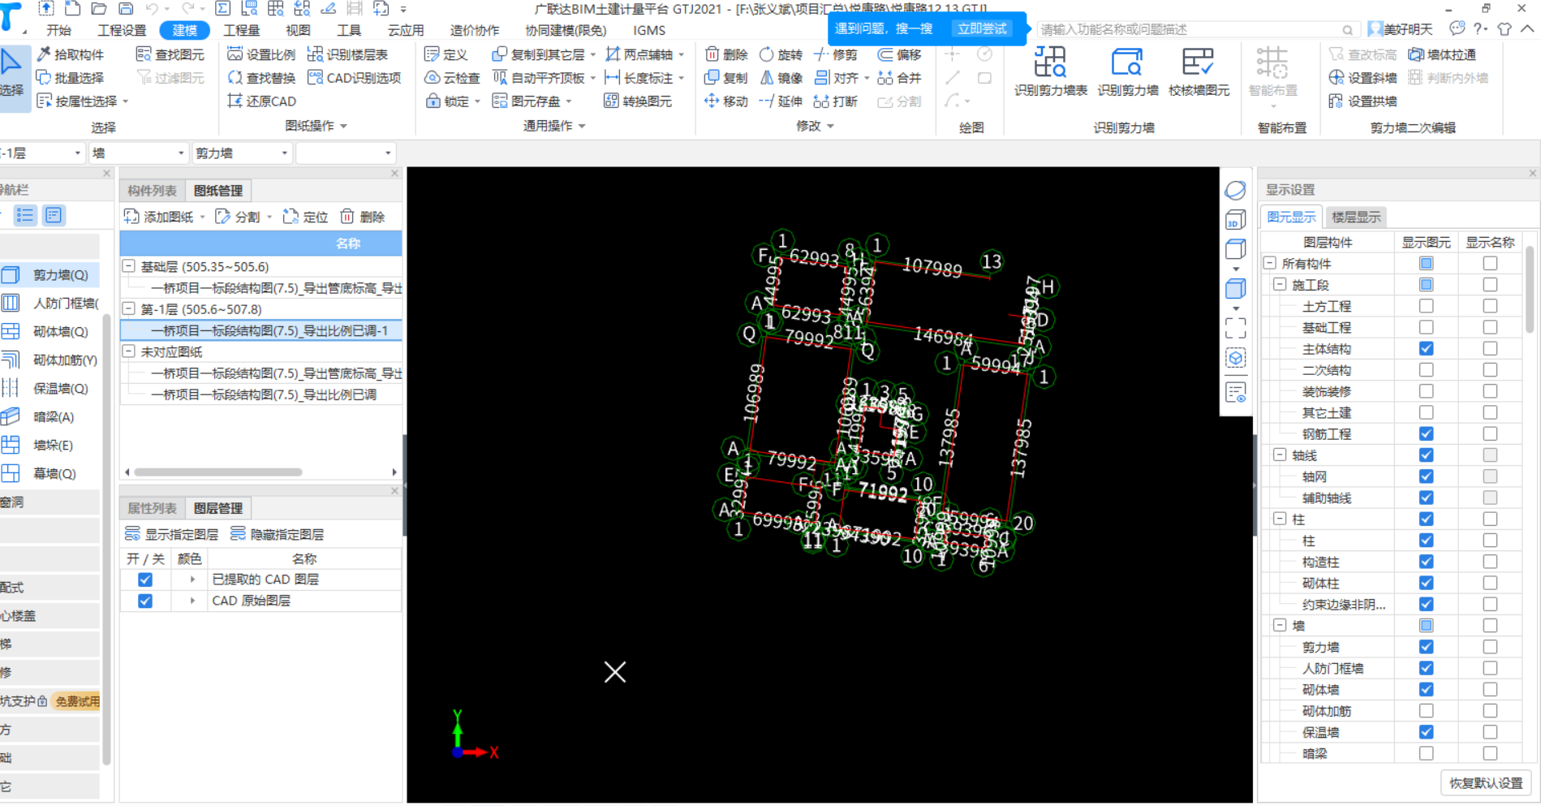
Task: Start 识别剪力墙 shear wall recognition
Action: coord(1127,71)
